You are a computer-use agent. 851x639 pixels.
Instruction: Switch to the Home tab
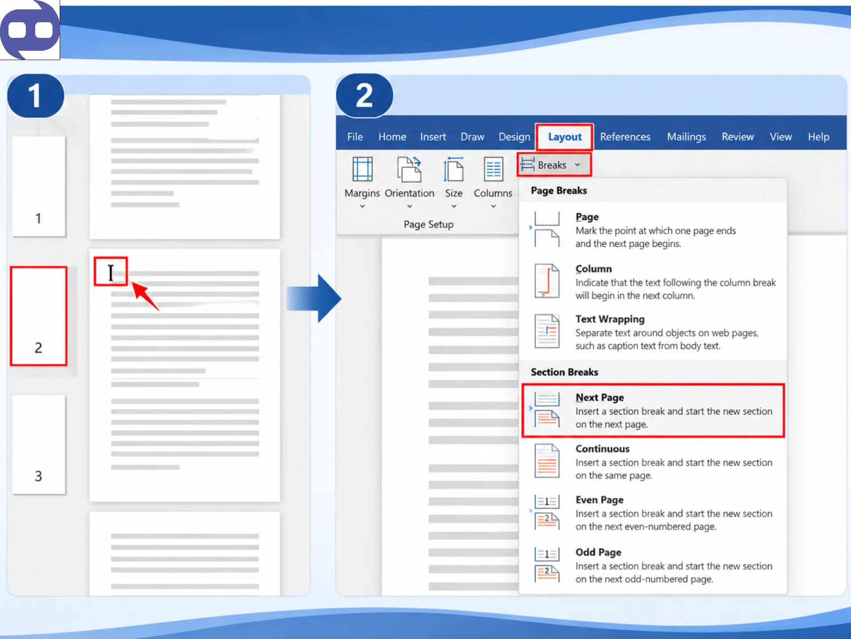coord(392,137)
